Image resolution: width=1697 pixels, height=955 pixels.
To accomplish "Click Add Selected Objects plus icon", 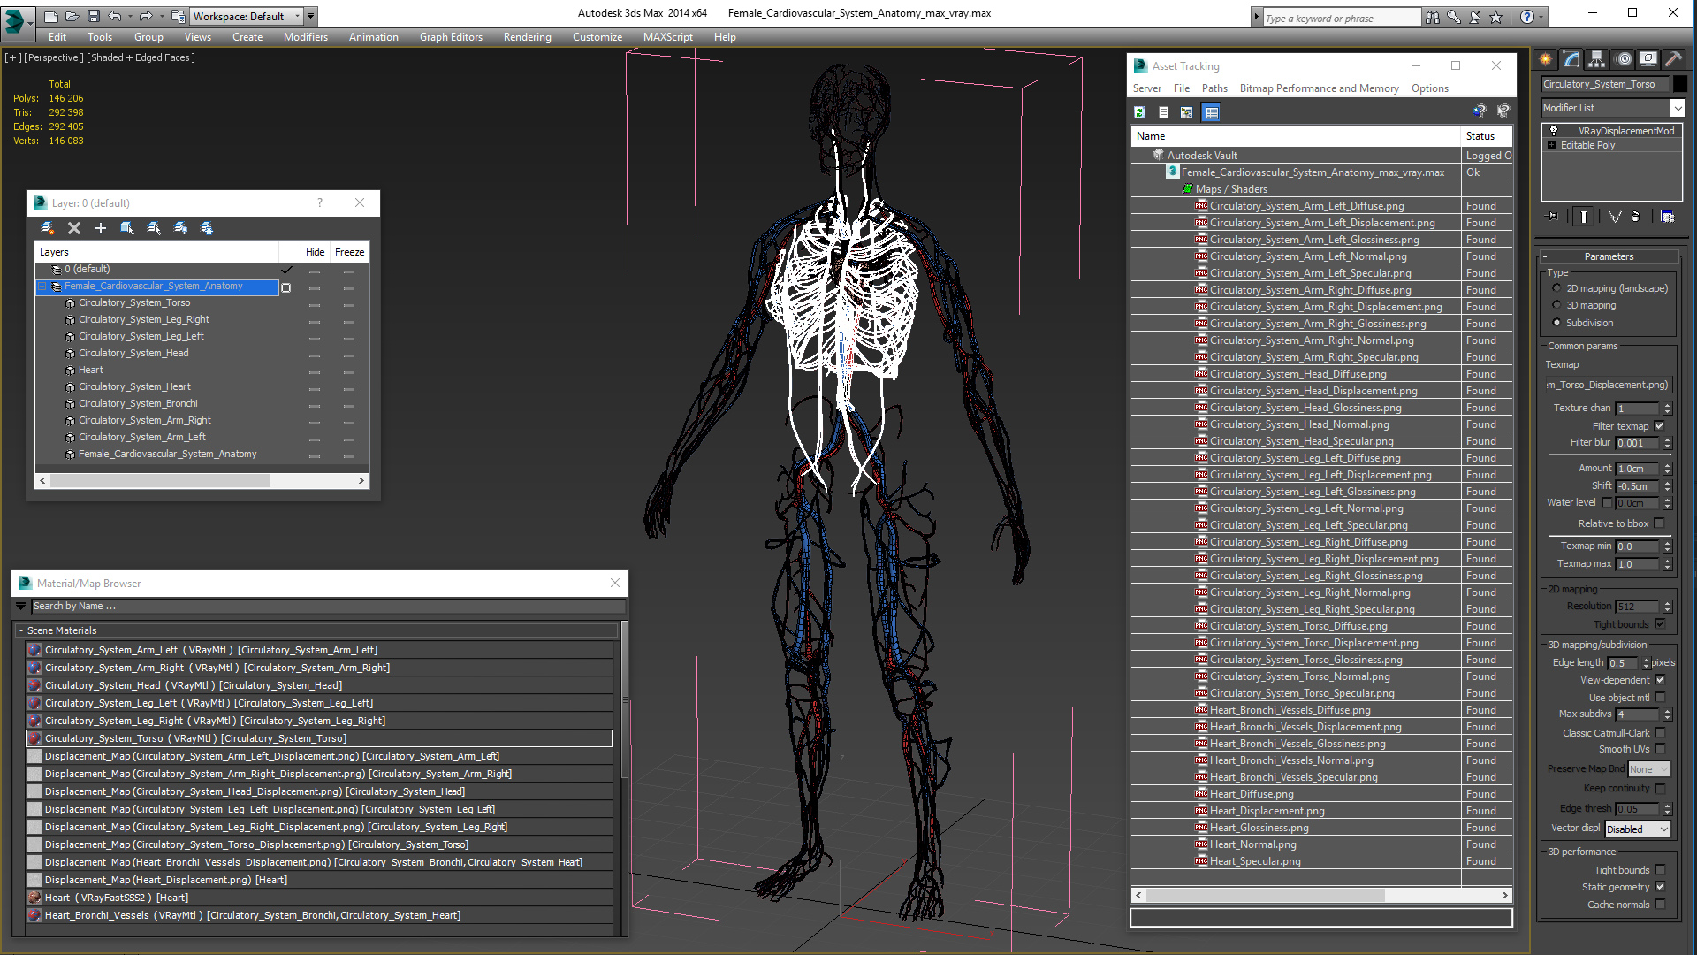I will tap(101, 228).
